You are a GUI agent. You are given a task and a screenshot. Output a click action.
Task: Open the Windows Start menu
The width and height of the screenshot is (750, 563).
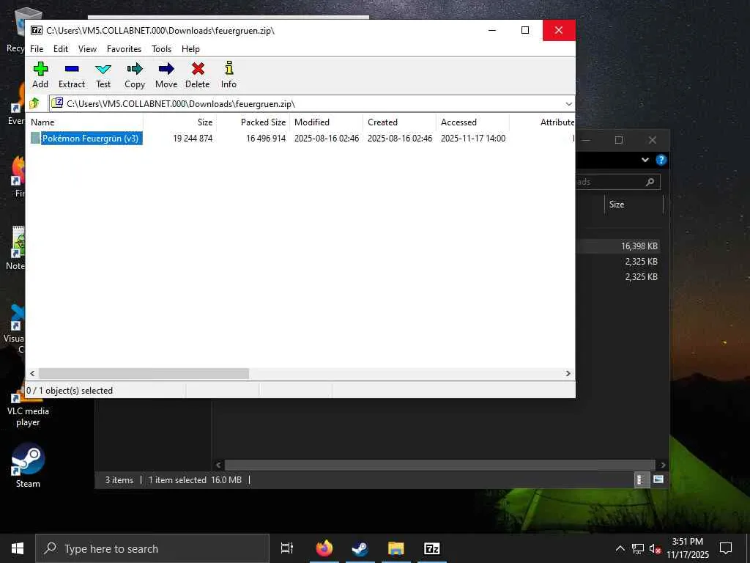(18, 548)
